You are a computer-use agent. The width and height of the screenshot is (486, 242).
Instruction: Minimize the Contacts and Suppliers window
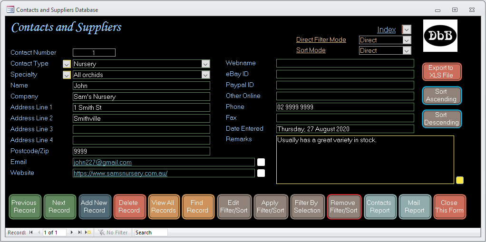click(x=437, y=10)
